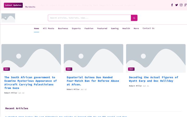Open thumbnail of South African government article
This screenshot has height=117, width=187.
(x=31, y=58)
